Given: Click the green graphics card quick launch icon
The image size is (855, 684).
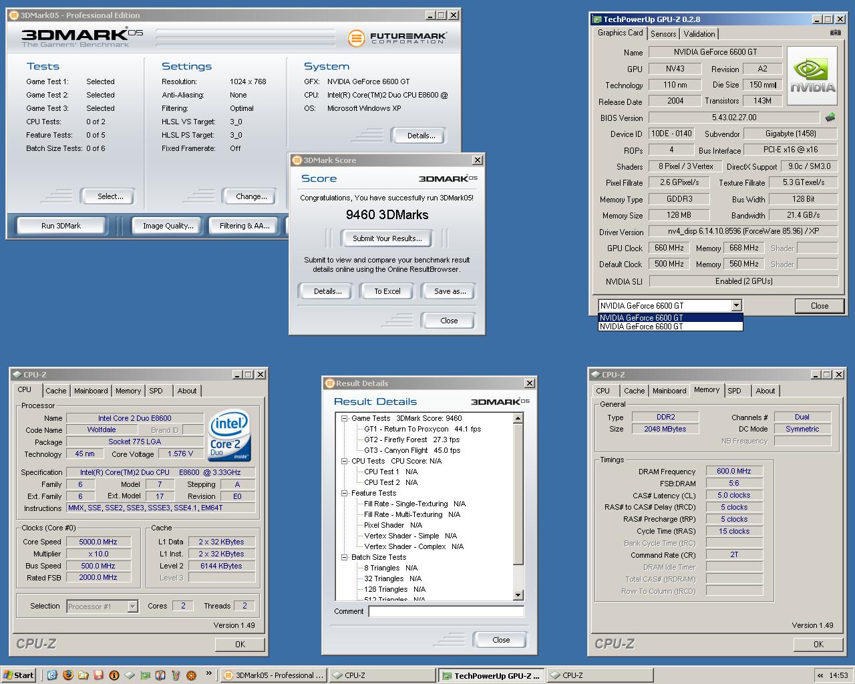Looking at the screenshot, I should [x=145, y=675].
